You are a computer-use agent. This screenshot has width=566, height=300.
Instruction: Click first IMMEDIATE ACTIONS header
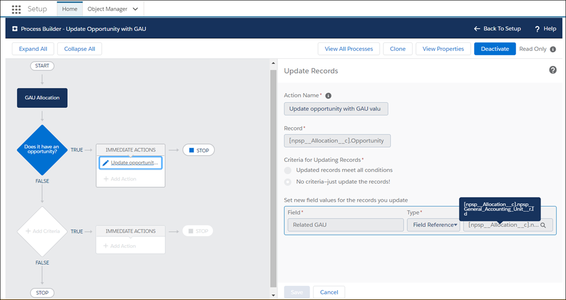click(x=131, y=149)
